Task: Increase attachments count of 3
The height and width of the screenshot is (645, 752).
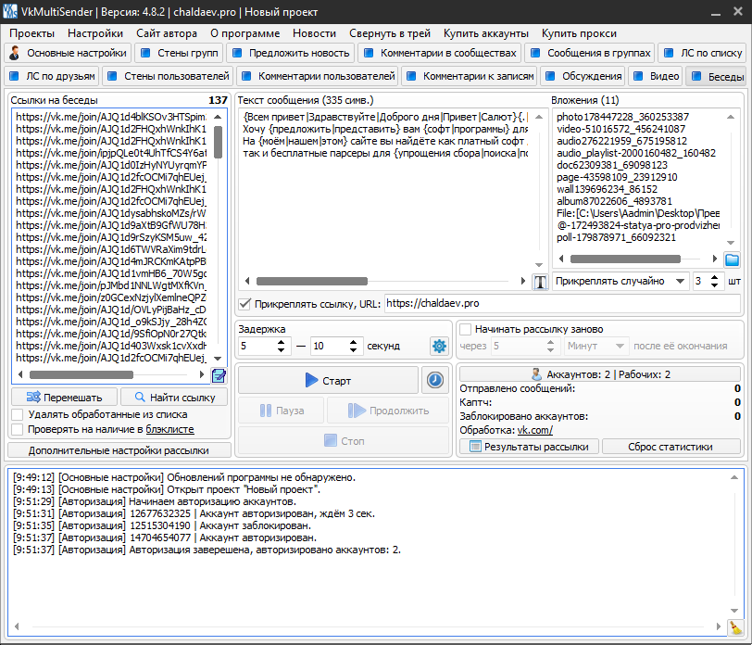Action: coord(715,277)
